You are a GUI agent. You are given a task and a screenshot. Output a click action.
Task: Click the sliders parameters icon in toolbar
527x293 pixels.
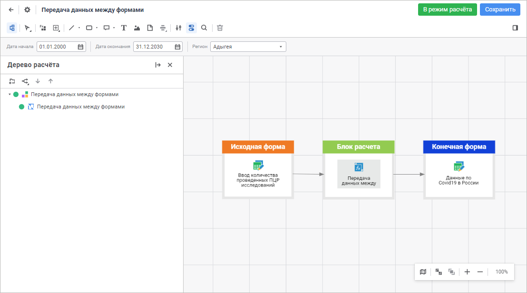point(178,28)
